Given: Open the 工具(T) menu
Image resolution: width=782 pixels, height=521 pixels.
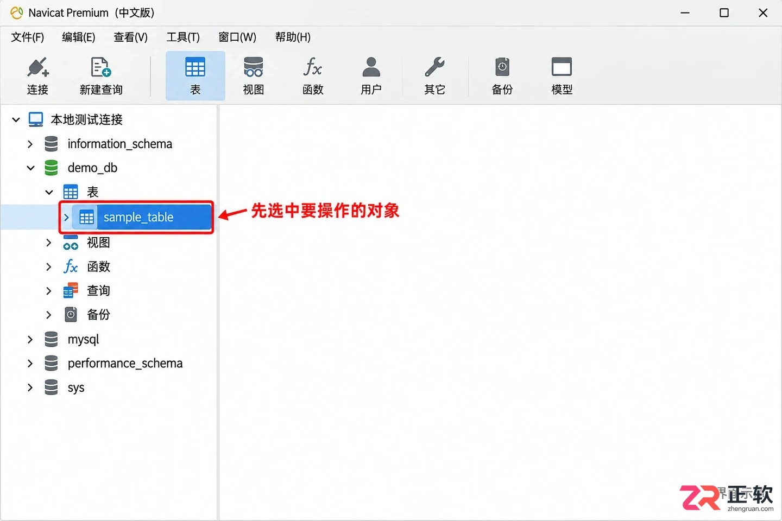Looking at the screenshot, I should pyautogui.click(x=183, y=37).
